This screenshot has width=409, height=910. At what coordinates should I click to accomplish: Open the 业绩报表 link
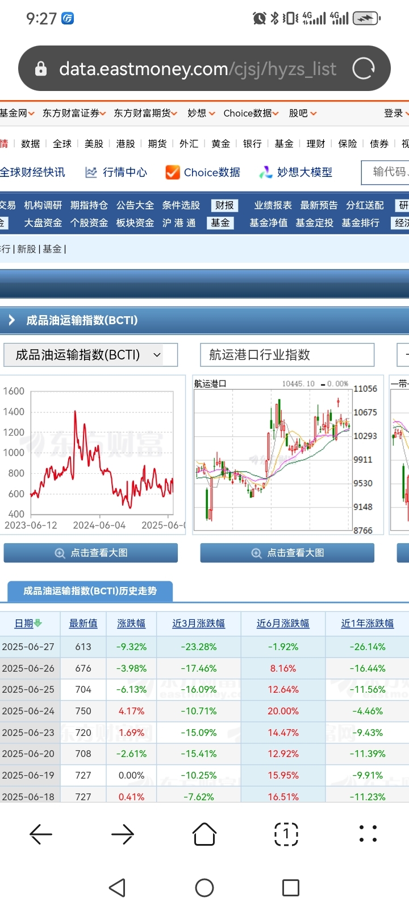tap(273, 205)
